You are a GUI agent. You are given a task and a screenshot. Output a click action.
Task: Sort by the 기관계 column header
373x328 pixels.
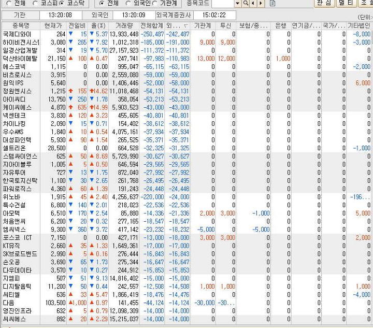point(203,26)
